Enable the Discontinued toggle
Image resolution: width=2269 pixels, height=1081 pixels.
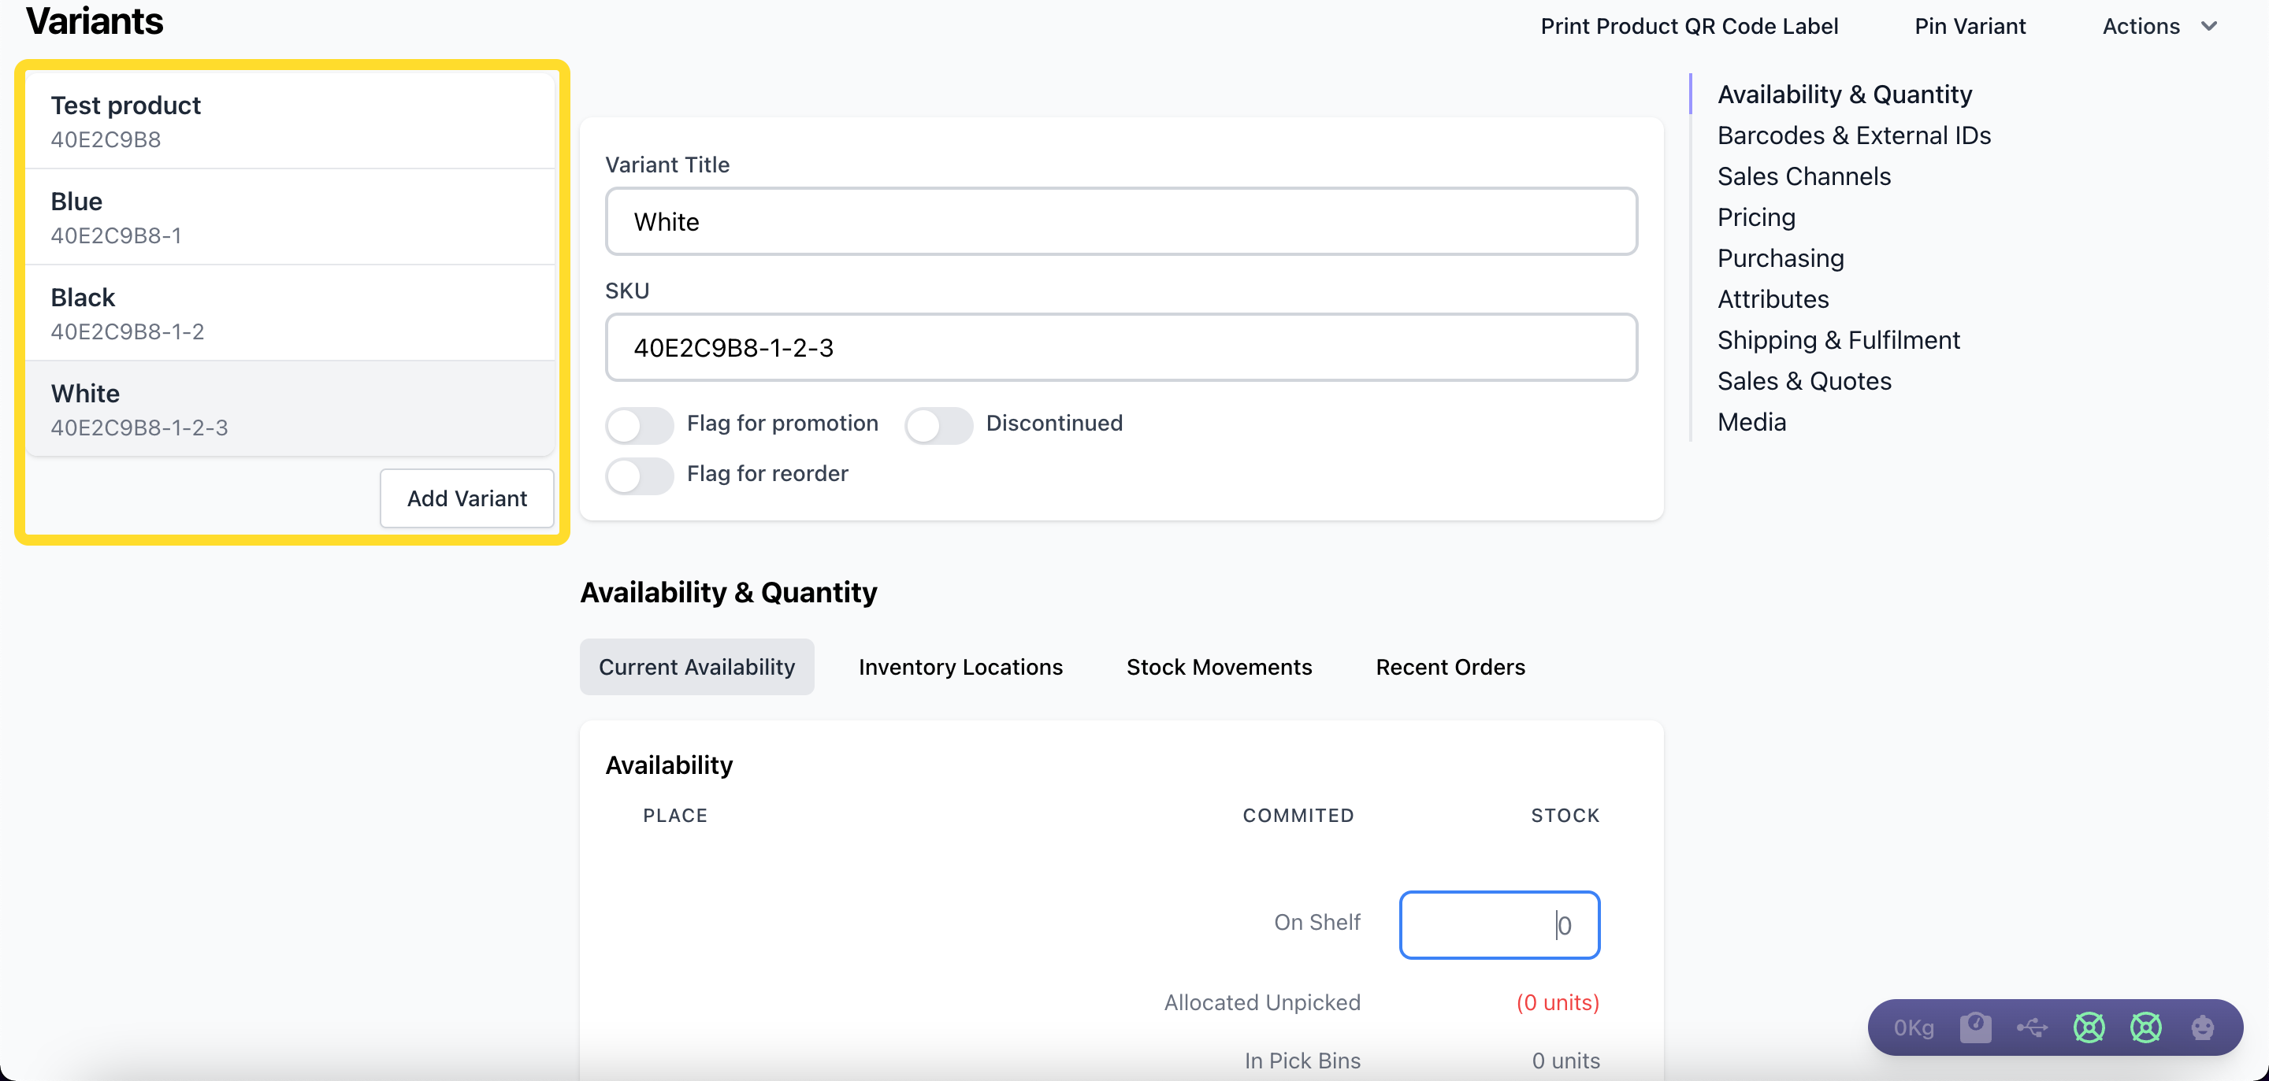(x=938, y=425)
